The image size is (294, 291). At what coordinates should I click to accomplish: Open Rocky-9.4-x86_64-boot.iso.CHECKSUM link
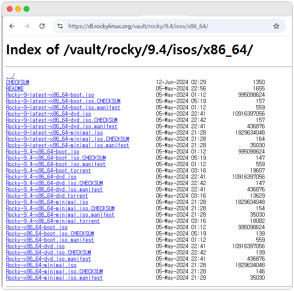(x=56, y=158)
